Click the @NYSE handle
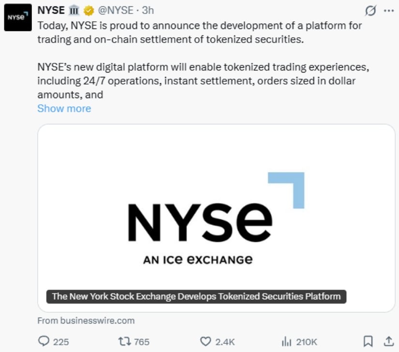Screen dimensions: 399x352 (116, 10)
